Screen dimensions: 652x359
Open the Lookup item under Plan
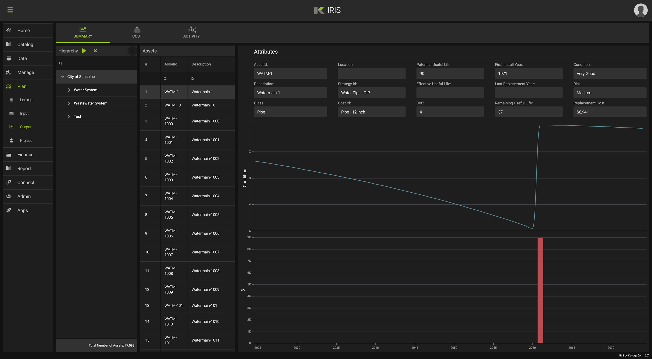pyautogui.click(x=26, y=100)
